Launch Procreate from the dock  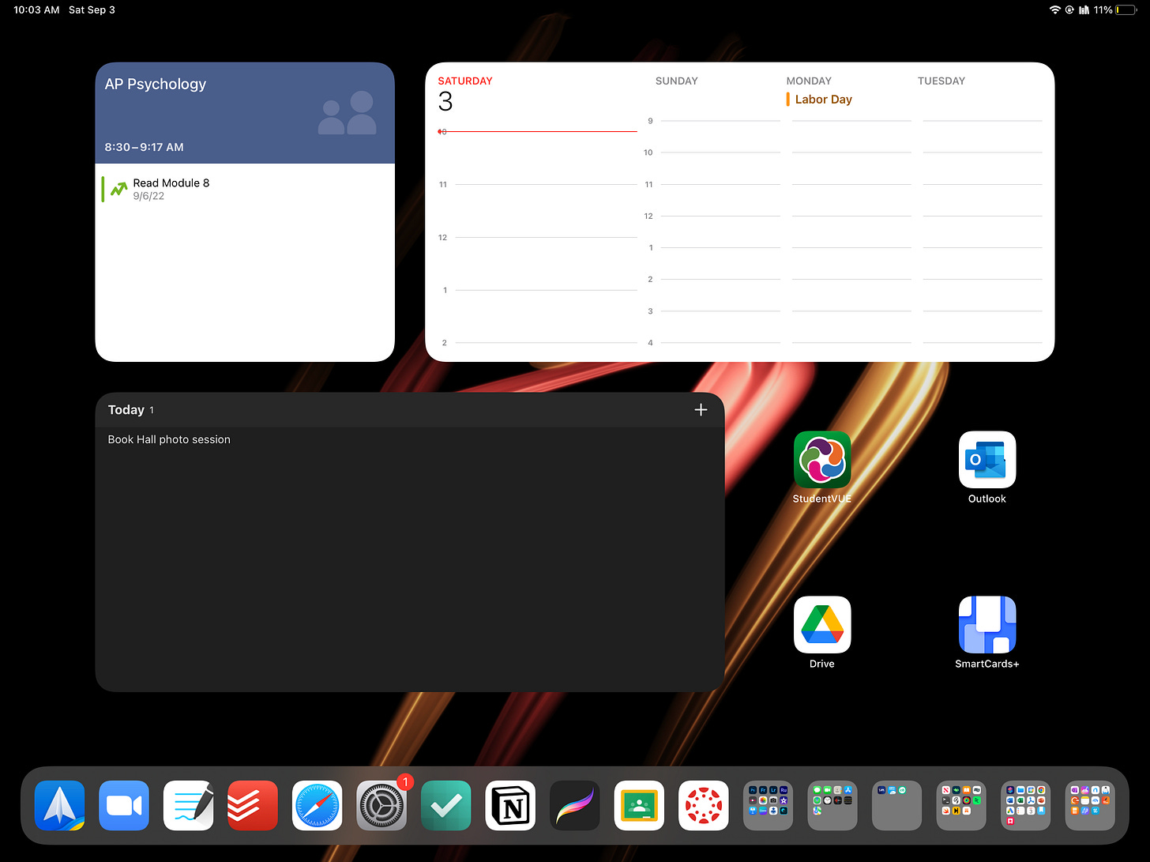[x=574, y=805]
